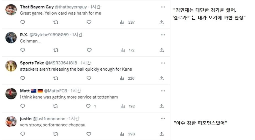Open more options on That Bayern Guy's tweet
255x140 pixels.
[x=163, y=7]
